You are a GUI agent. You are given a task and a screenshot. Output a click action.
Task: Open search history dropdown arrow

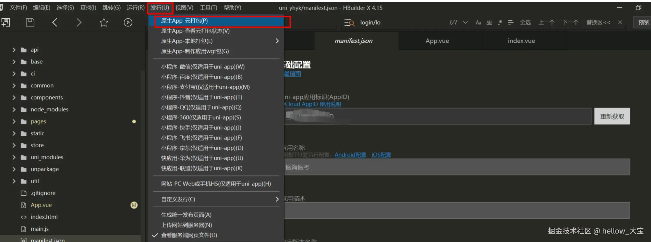tap(465, 22)
